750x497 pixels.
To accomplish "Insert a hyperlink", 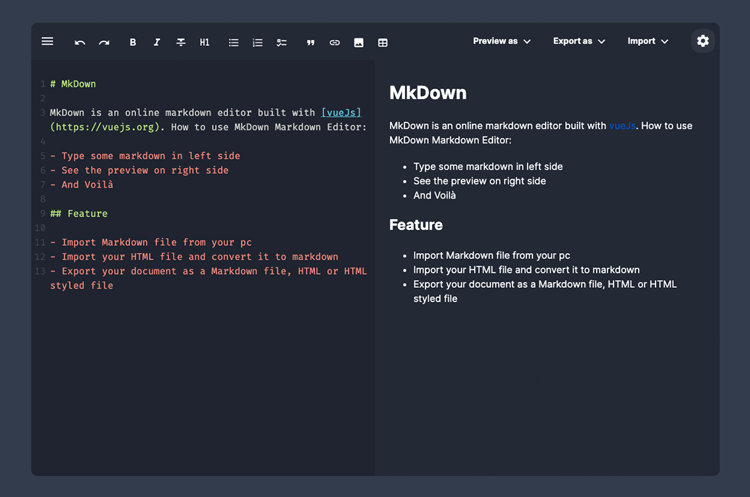I will point(334,43).
